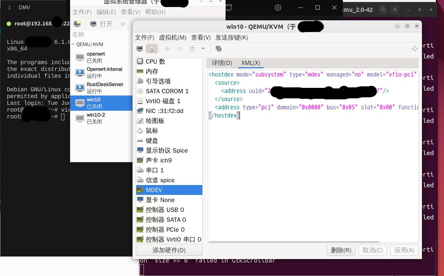Select 鼠标 mouse device
The image size is (444, 276).
point(169,131)
